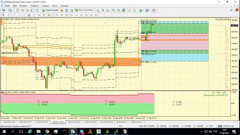Open the indicators list icon
The height and width of the screenshot is (135, 240).
140,10
